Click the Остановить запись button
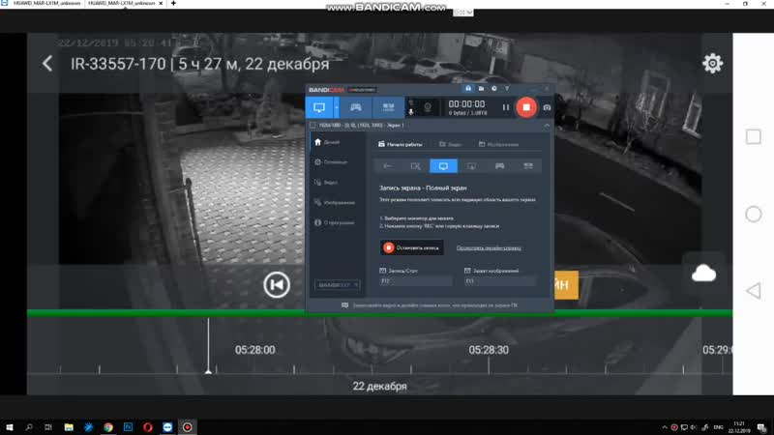The image size is (774, 435). pyautogui.click(x=412, y=247)
